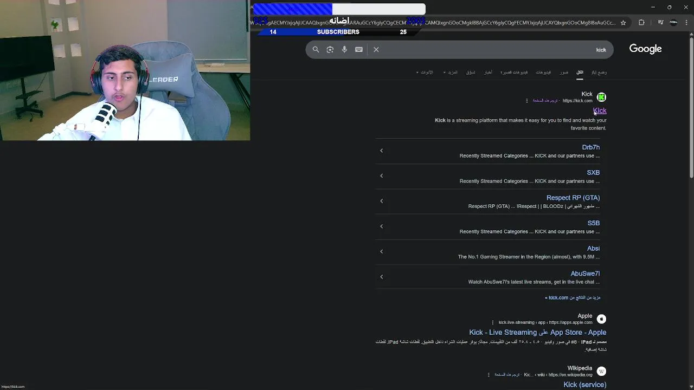Click "Kick is a streaming platform" snippet text
Screen dimensions: 694x390
point(520,124)
